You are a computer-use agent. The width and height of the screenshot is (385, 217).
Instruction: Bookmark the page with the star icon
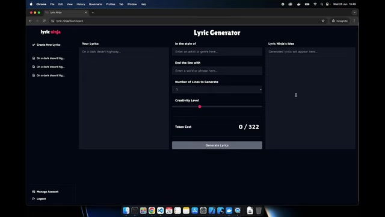click(x=323, y=21)
